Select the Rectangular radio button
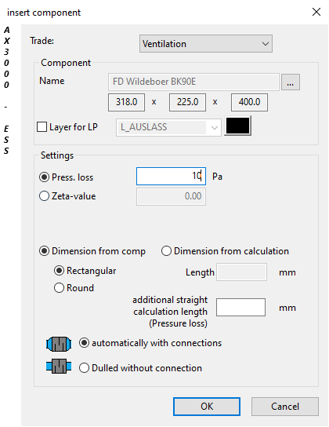Screen dimensions: 329x427 point(59,271)
